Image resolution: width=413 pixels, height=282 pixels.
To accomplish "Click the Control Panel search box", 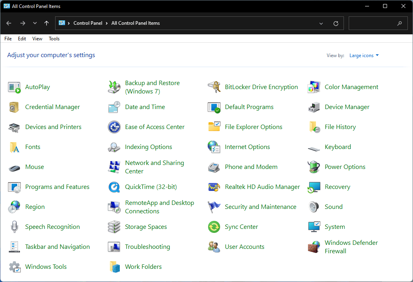I will (x=378, y=23).
